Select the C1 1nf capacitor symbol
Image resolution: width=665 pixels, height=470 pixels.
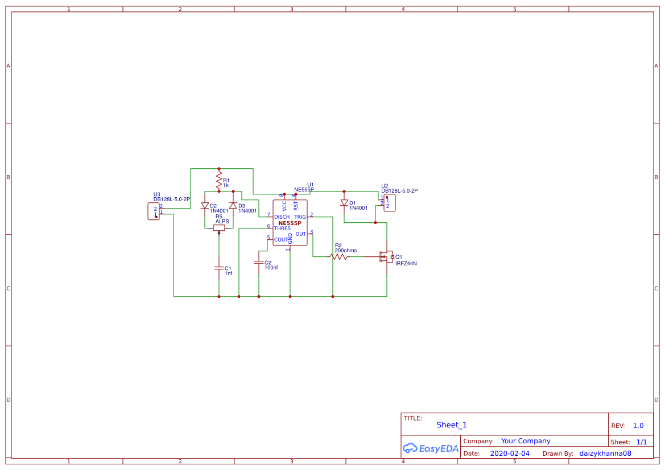(x=219, y=267)
